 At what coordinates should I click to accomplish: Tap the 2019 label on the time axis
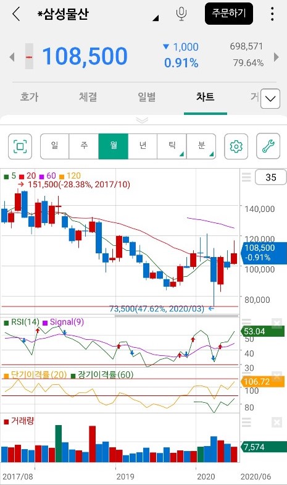click(x=125, y=476)
